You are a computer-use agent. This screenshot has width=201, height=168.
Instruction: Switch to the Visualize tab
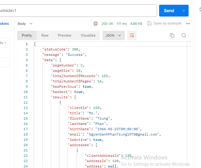point(88,35)
